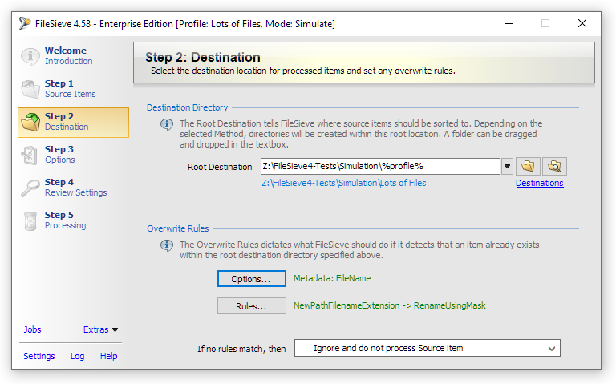Viewport: 616px width, 384px height.
Task: Click the Step 5 Processing hourglass icon
Action: (30, 220)
